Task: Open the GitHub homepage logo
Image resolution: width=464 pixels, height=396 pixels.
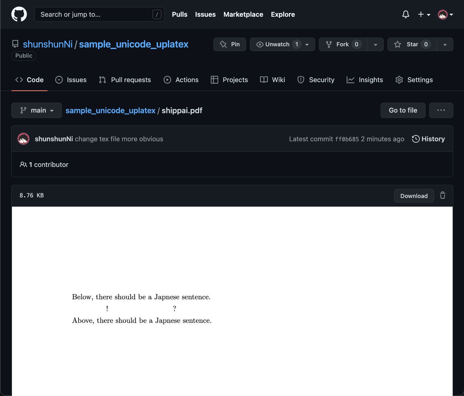Action: [x=19, y=14]
